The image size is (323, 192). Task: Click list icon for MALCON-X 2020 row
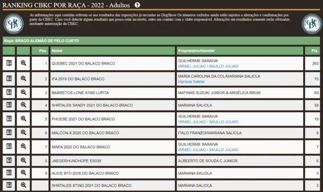9,132
